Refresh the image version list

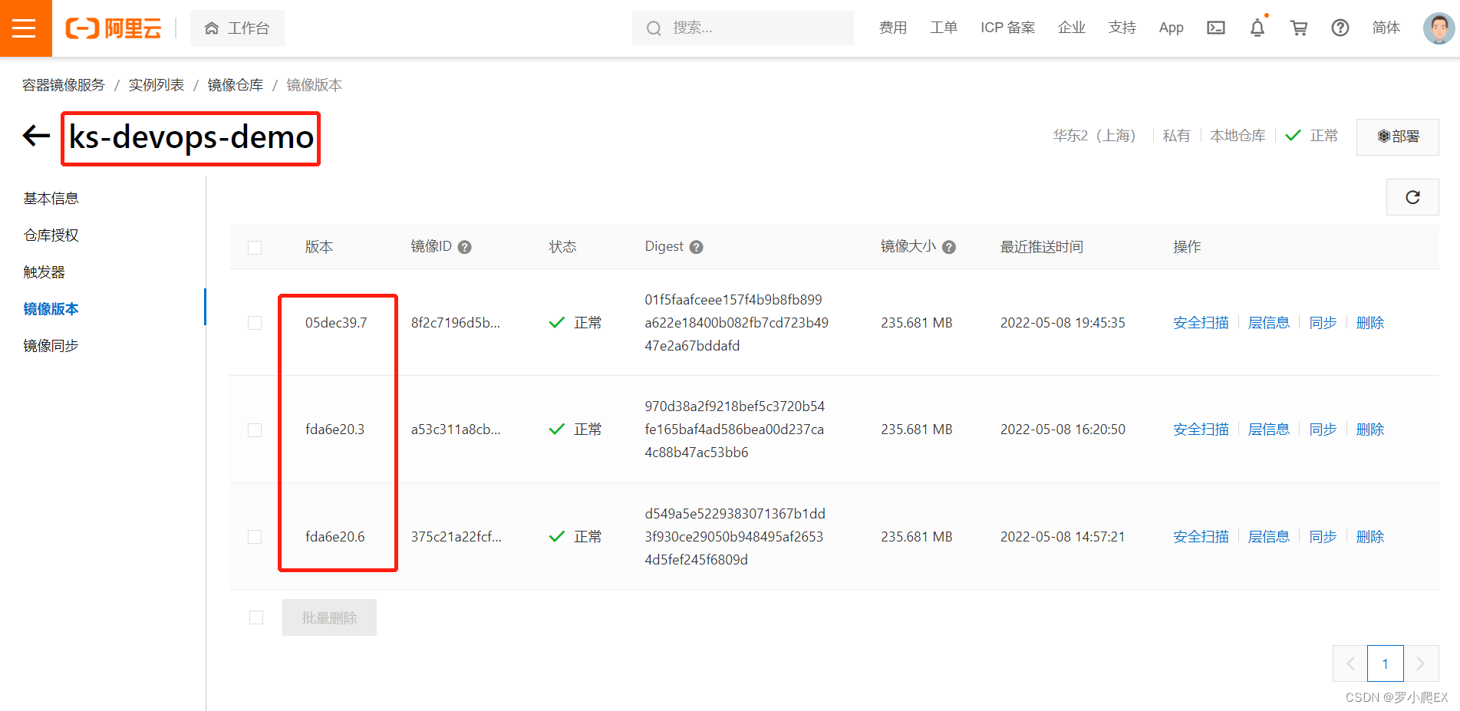pos(1412,197)
